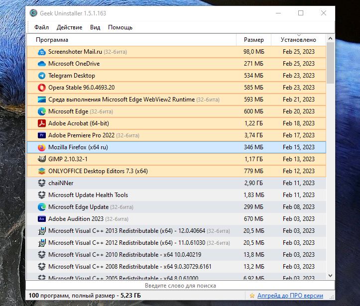The height and width of the screenshot is (306, 360).
Task: Click the star icon beside the PRO upgrade
Action: click(x=252, y=296)
